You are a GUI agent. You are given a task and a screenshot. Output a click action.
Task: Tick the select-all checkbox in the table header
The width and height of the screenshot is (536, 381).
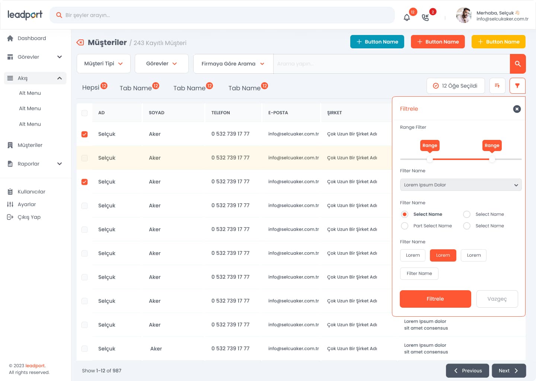pyautogui.click(x=84, y=113)
